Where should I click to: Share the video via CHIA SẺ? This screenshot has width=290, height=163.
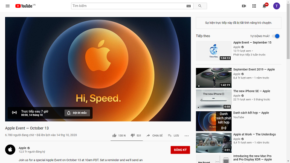point(155,135)
